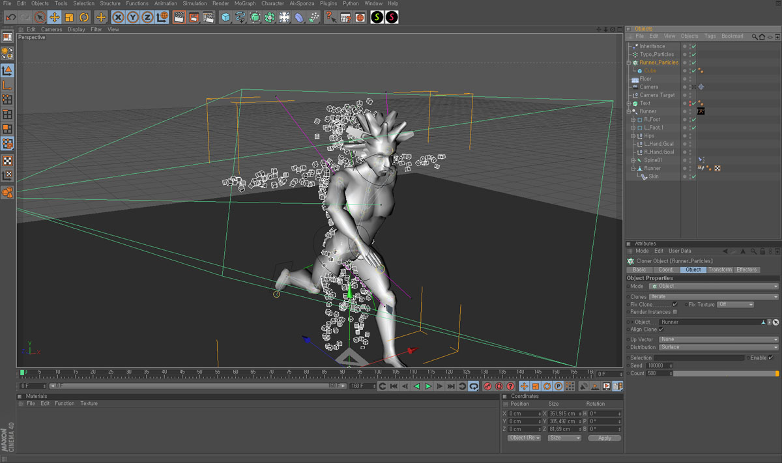
Task: Open the MoGraph menu
Action: point(245,3)
